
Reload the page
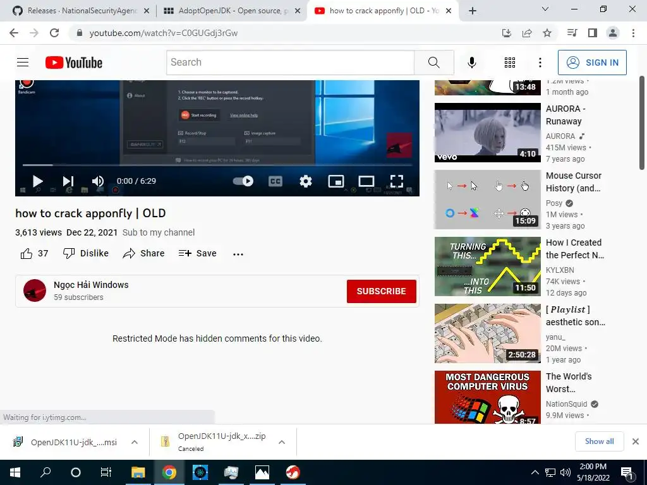click(x=54, y=33)
